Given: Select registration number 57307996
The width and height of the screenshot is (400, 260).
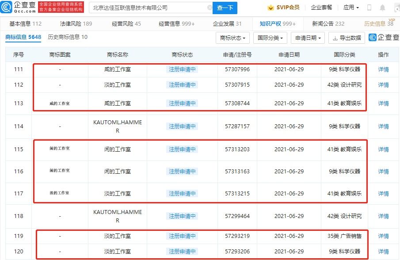Looking at the screenshot, I should (x=237, y=69).
